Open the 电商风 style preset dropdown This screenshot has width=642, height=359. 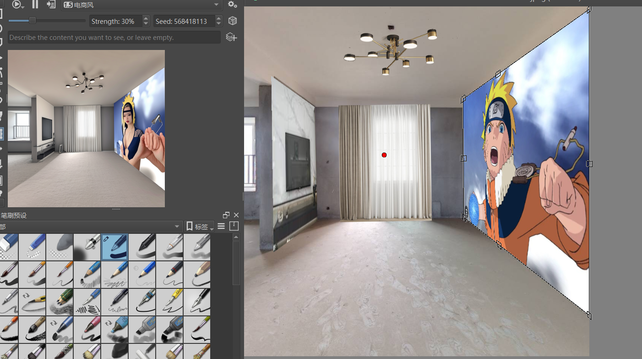click(x=142, y=5)
